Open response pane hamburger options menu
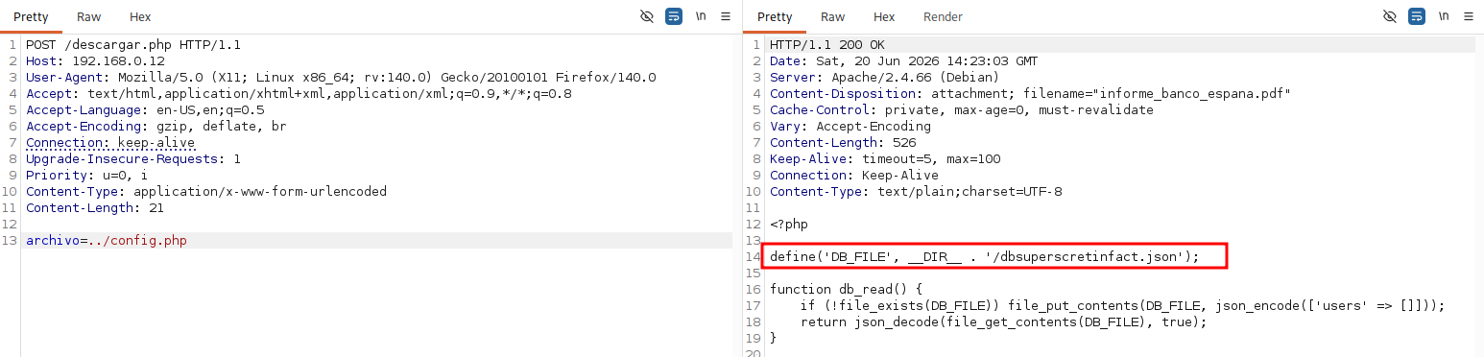This screenshot has height=357, width=1484. pyautogui.click(x=1469, y=17)
